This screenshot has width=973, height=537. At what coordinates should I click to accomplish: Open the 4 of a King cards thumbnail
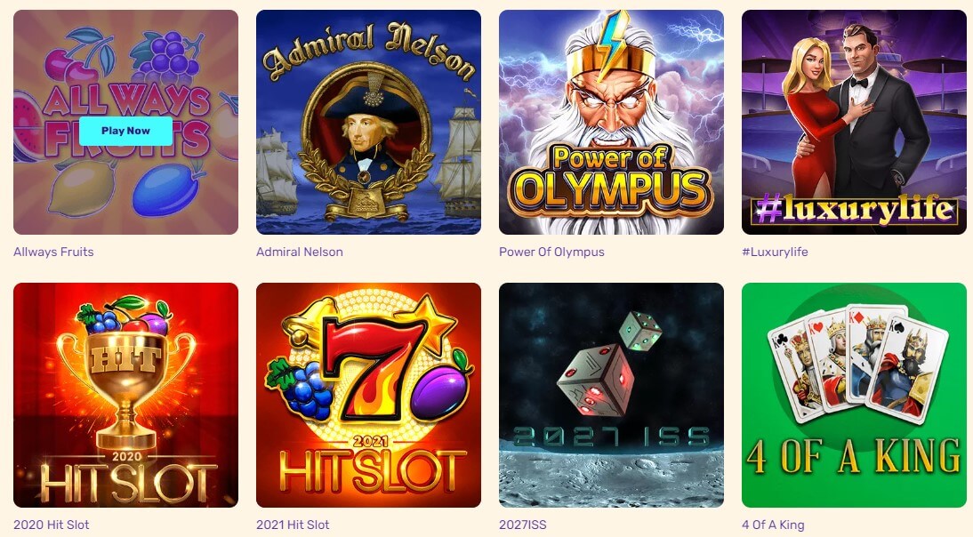(x=854, y=395)
